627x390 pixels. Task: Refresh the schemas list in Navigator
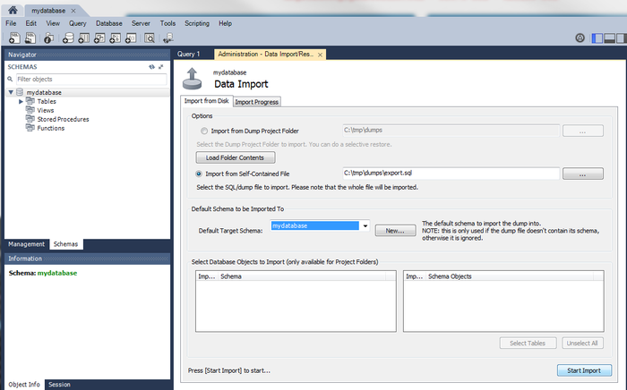click(x=151, y=67)
